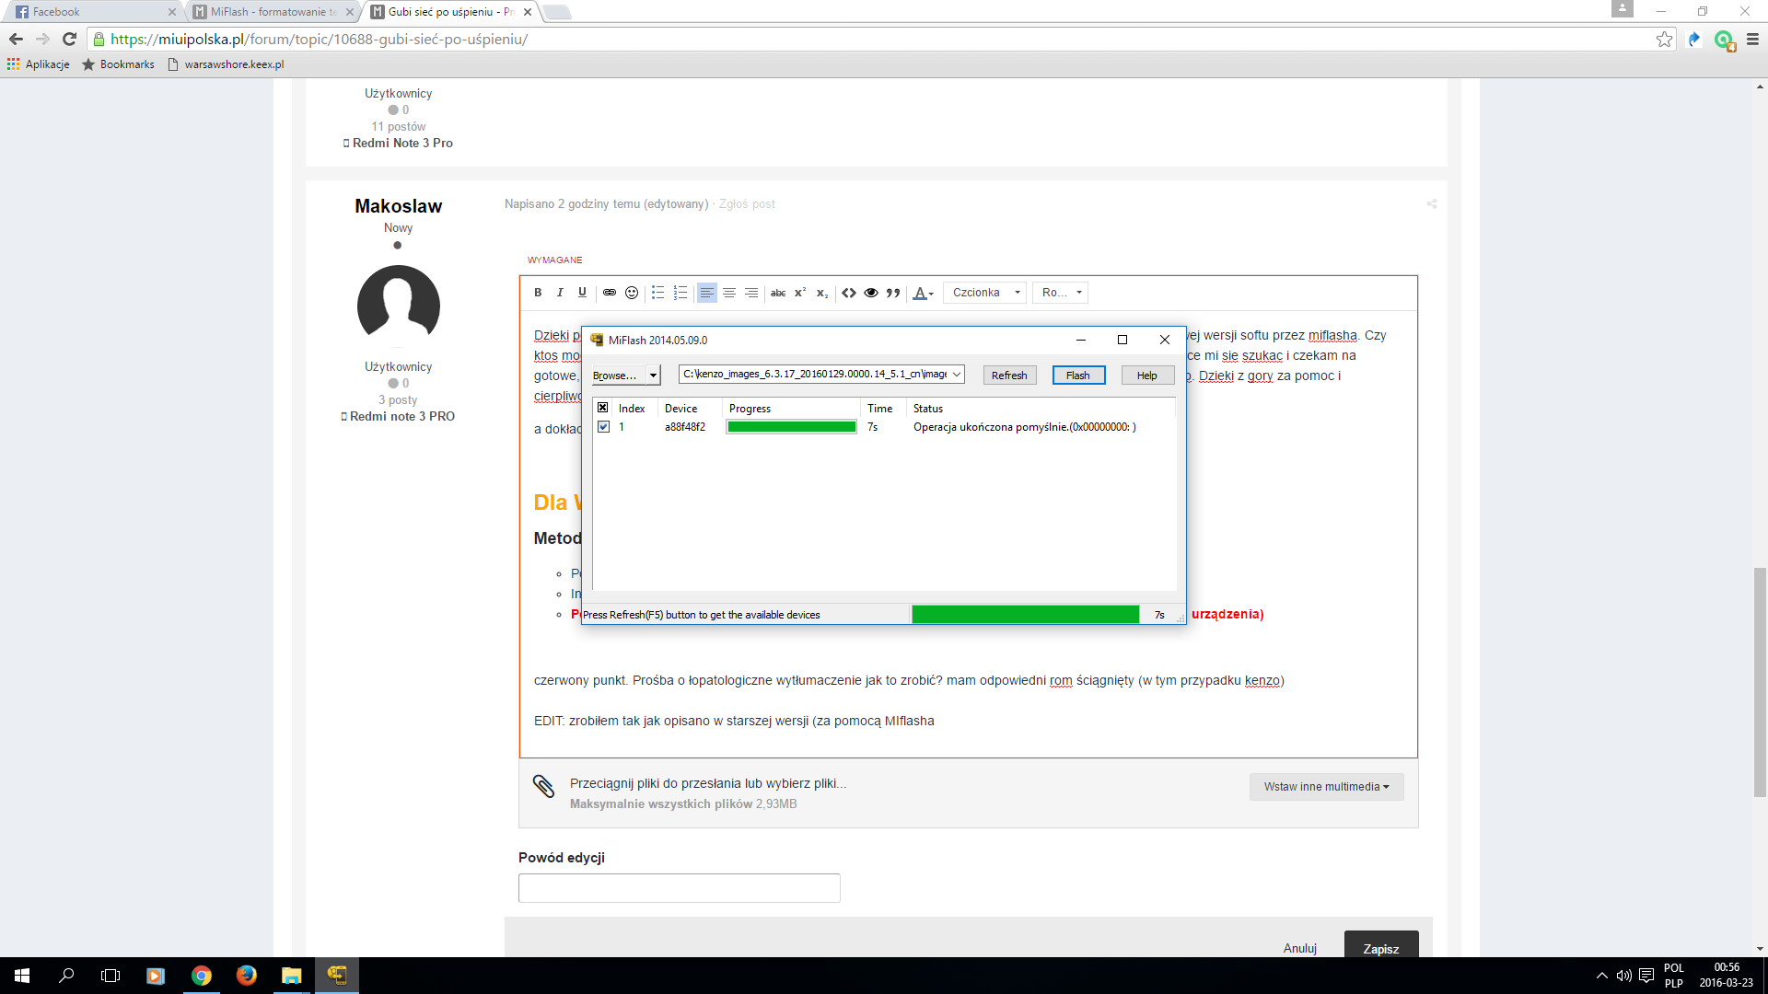
Task: Expand the ROM path combo box
Action: click(957, 375)
